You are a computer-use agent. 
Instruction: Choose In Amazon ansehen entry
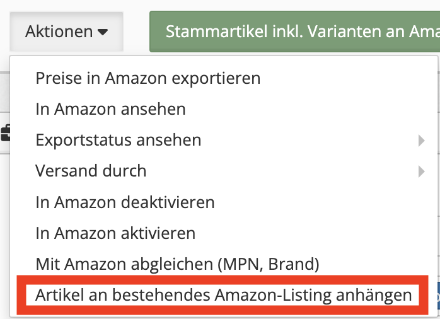pyautogui.click(x=110, y=109)
